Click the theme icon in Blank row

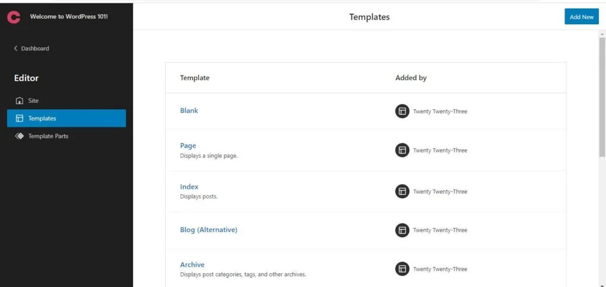[x=402, y=111]
